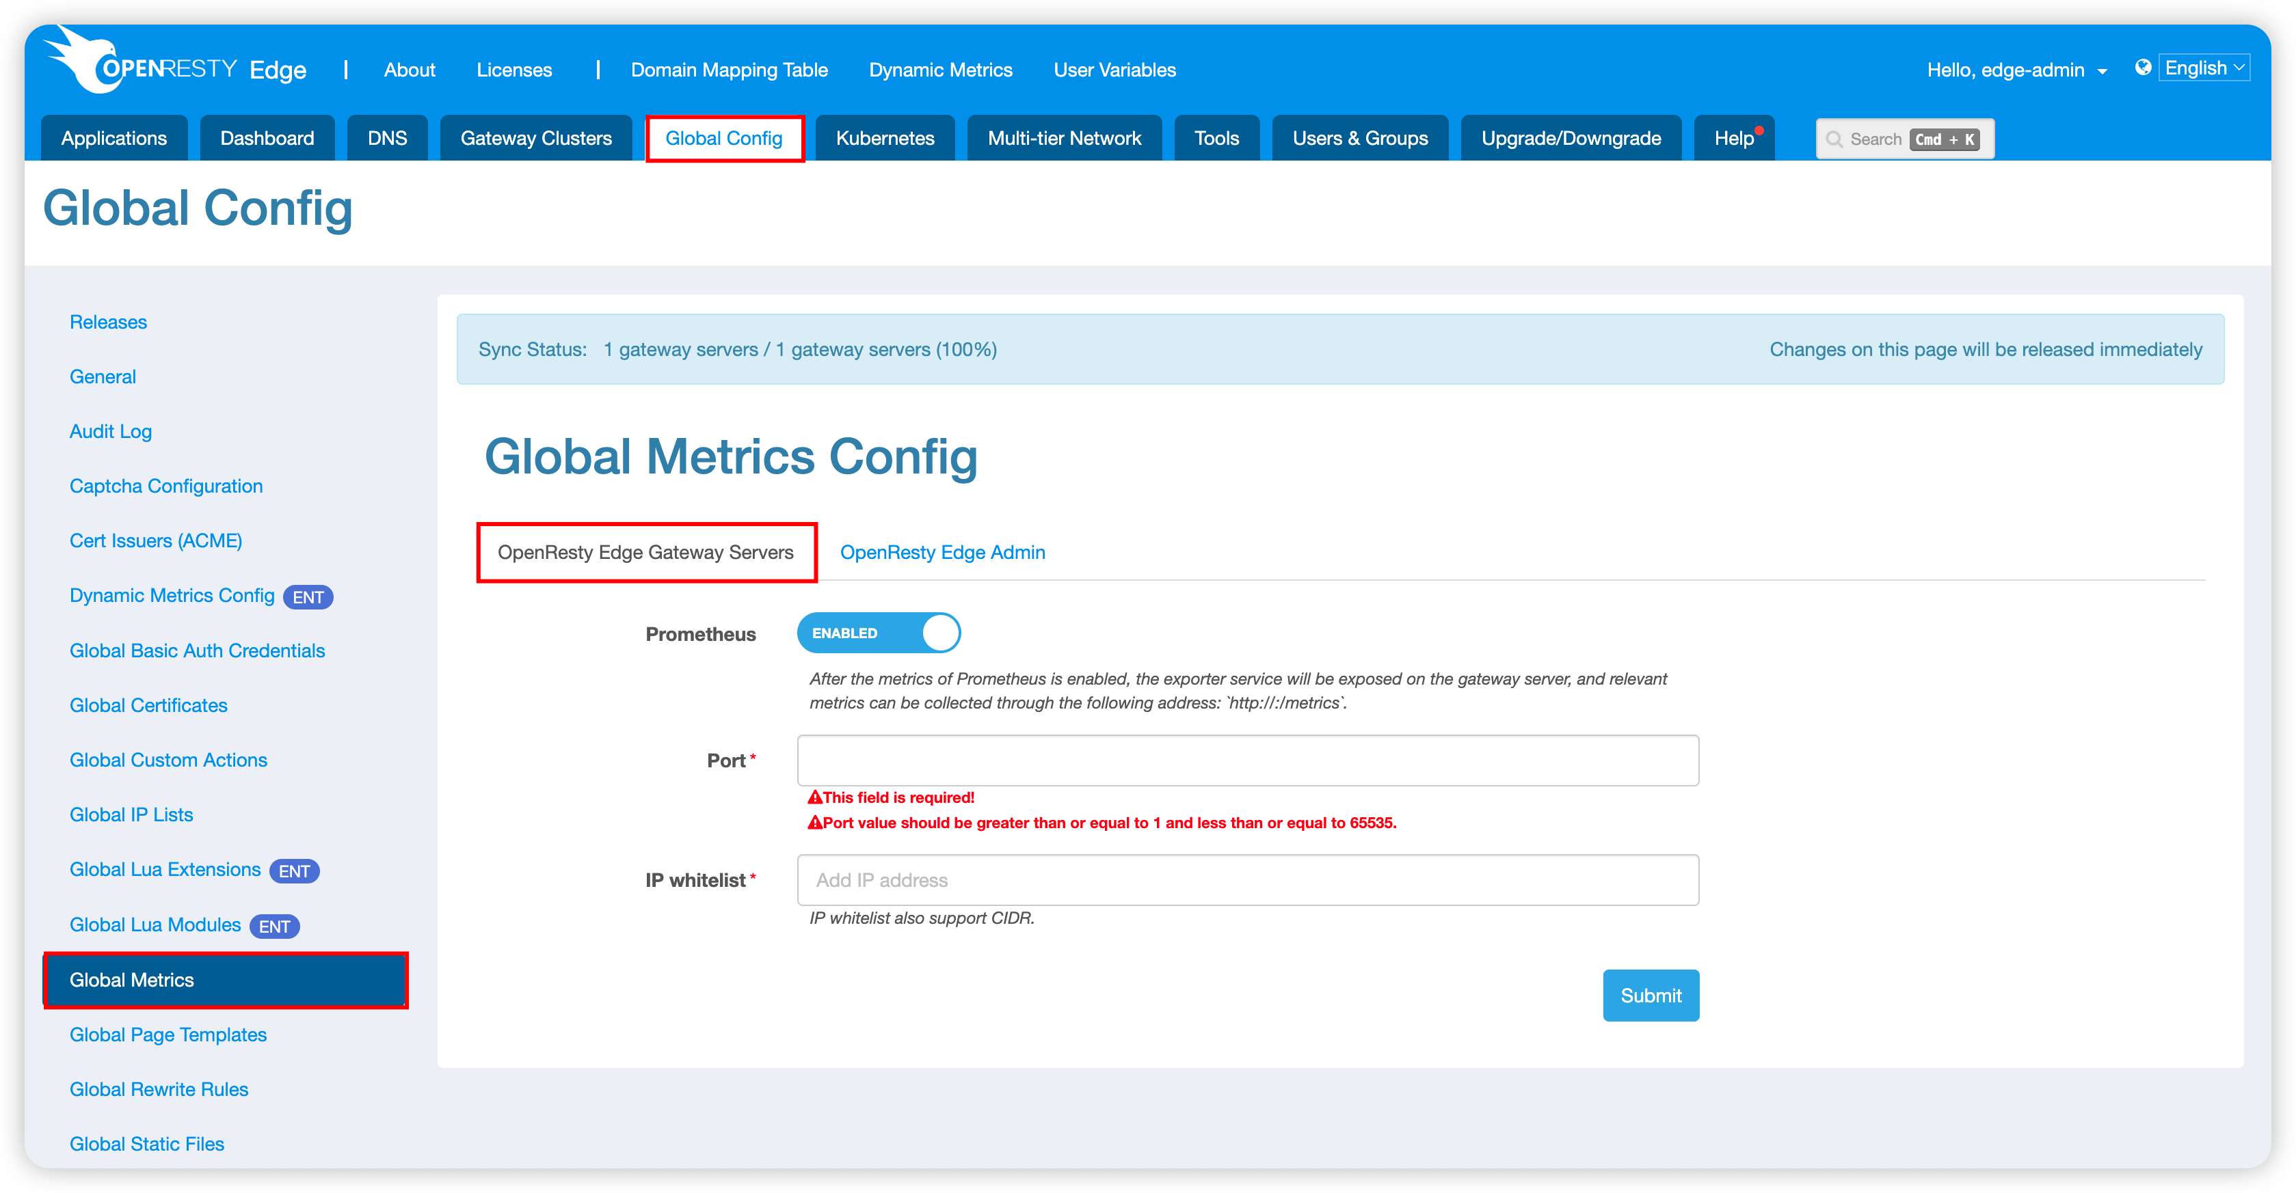Toggle the Prometheus ENABLED switch

878,633
